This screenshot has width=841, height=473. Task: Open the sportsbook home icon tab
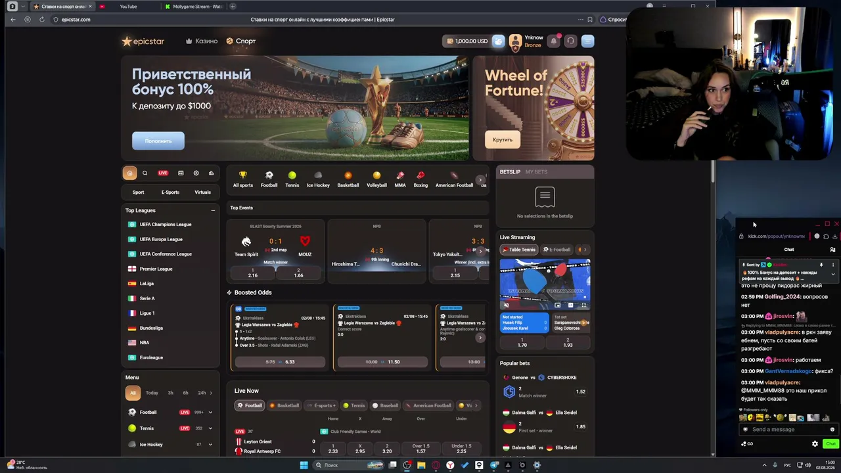click(x=129, y=173)
